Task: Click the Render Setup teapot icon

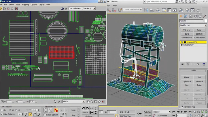Action: [x=187, y=10]
